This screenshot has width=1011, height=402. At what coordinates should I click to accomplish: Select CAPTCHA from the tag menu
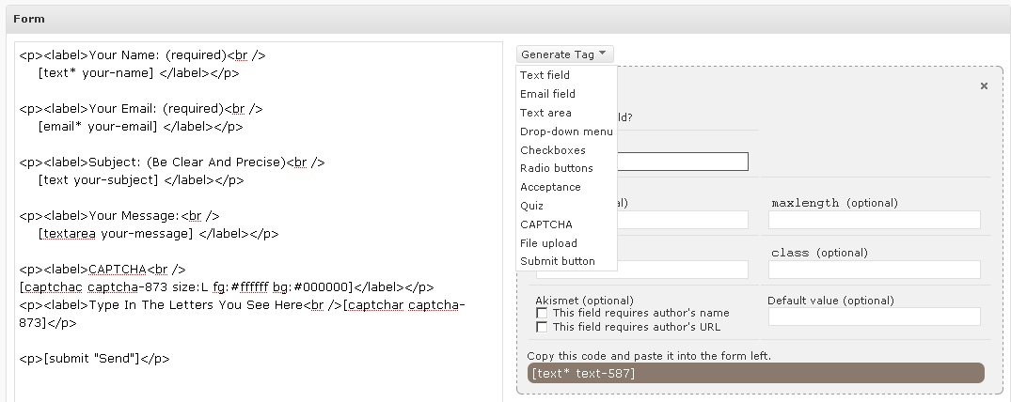[x=545, y=224]
